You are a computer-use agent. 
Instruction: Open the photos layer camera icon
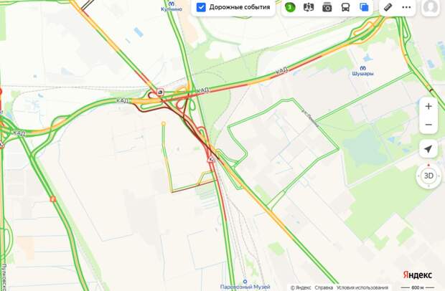[x=327, y=7]
